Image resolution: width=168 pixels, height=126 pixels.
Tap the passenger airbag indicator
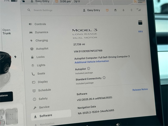click(x=139, y=2)
